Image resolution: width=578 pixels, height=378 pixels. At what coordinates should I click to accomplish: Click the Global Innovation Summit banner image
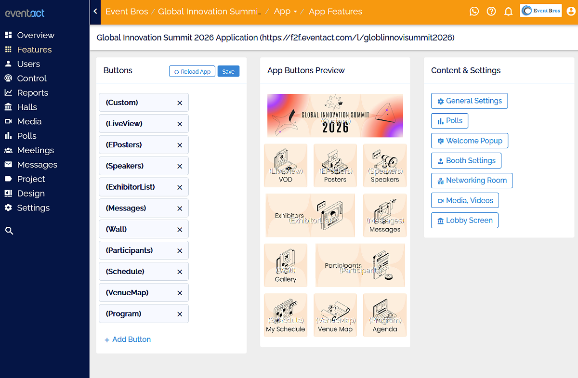pos(335,116)
